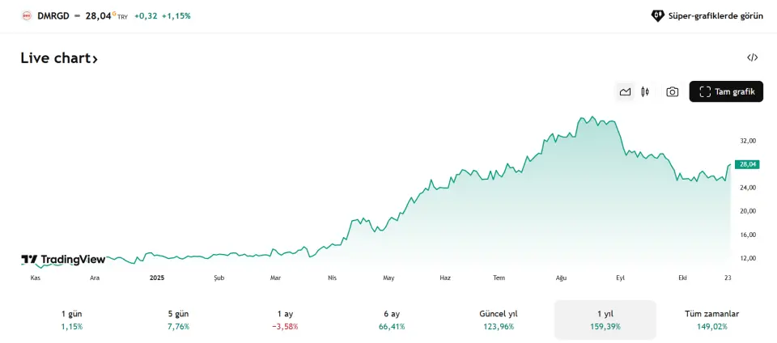The image size is (777, 343).
Task: Select the 5 gün range tab
Action: coord(177,320)
